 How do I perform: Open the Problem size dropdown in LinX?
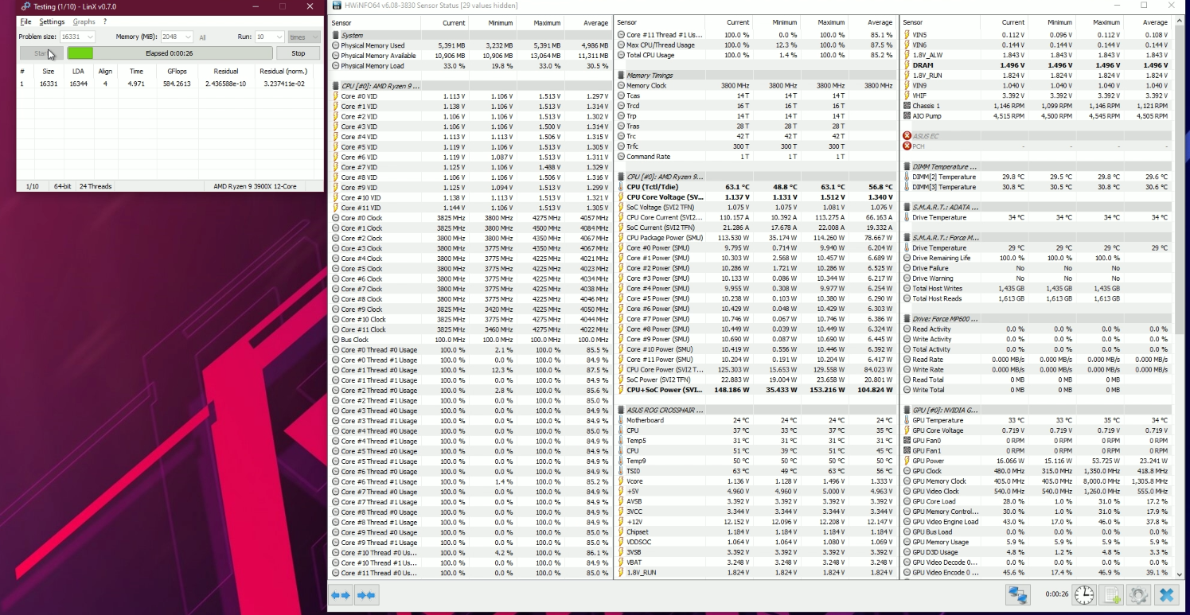coord(77,37)
